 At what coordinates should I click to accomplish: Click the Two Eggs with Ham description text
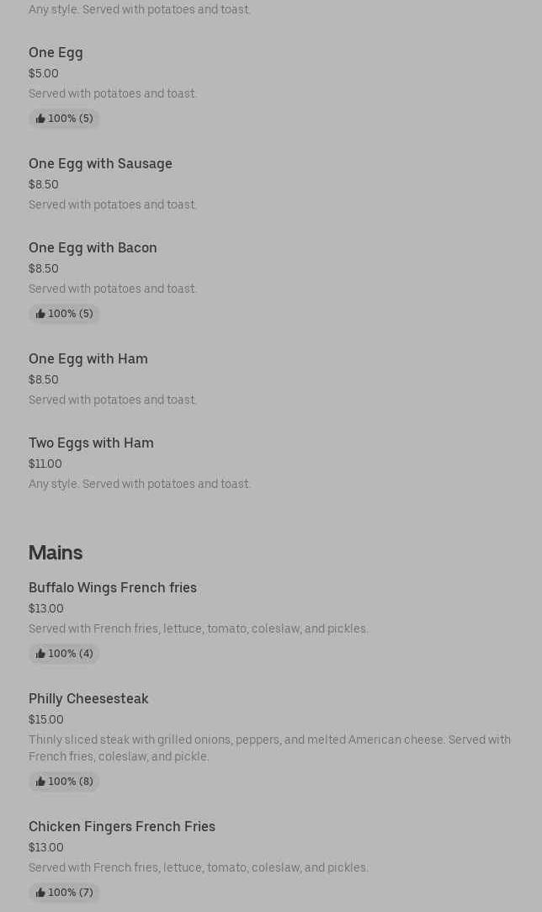(x=140, y=484)
